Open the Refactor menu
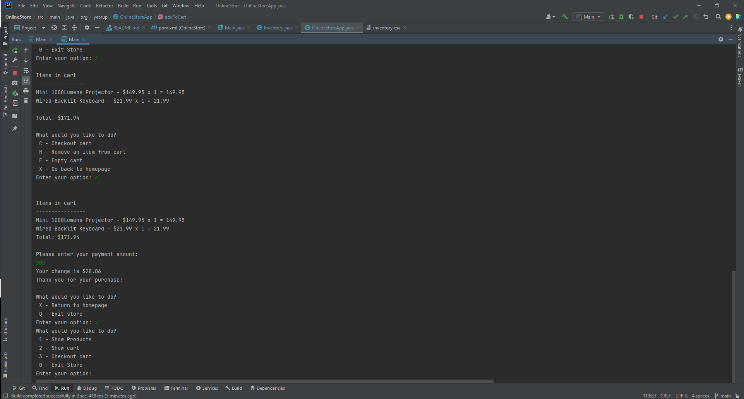Screen dimensions: 744x399 (x=105, y=6)
